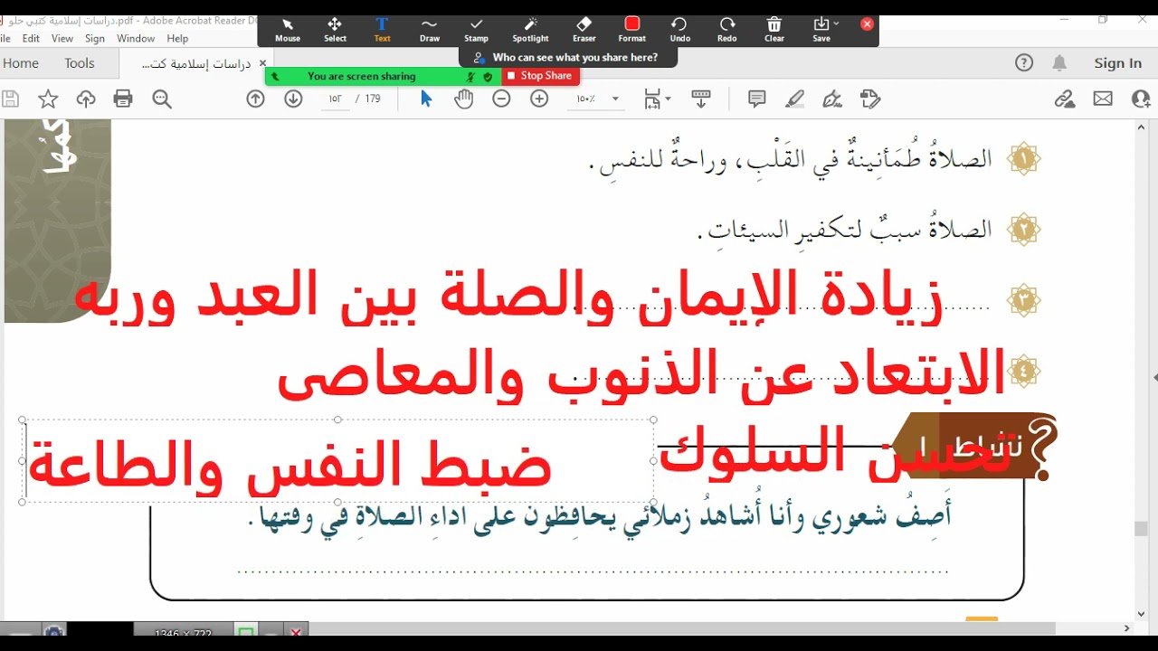1158x651 pixels.
Task: Click Stop Share button
Action: (540, 76)
